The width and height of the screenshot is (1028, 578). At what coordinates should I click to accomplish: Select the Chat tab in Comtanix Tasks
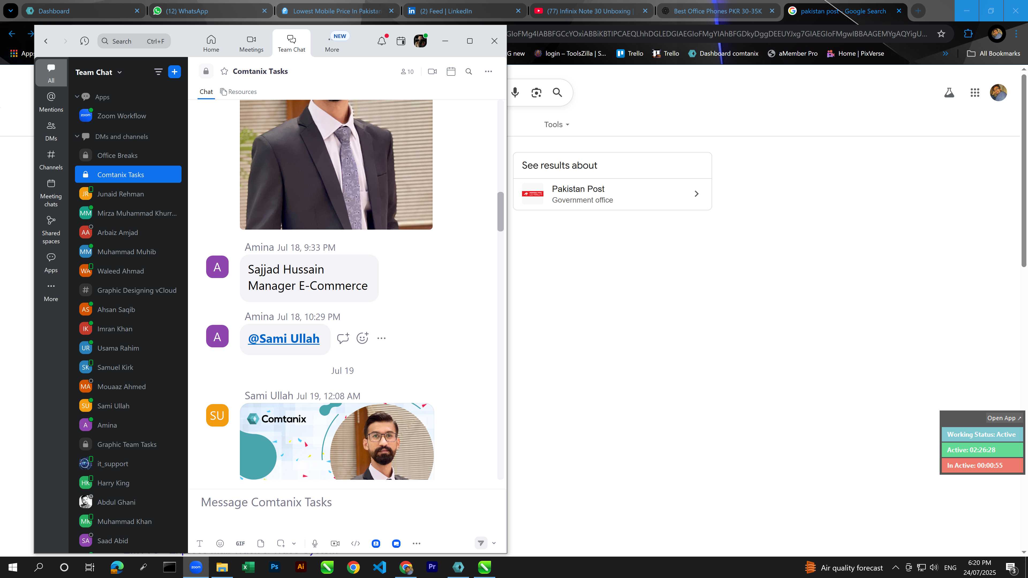coord(206,92)
